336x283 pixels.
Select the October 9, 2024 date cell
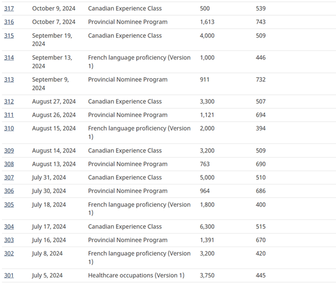(x=54, y=9)
